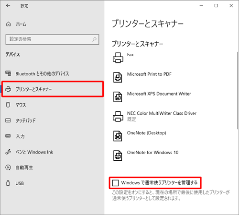Viewport: 239px width, 215px height.
Task: Click the search magnifier icon
Action: click(x=94, y=39)
